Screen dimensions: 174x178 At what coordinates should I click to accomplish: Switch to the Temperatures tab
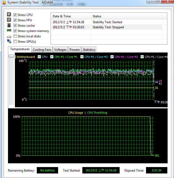pyautogui.click(x=20, y=49)
